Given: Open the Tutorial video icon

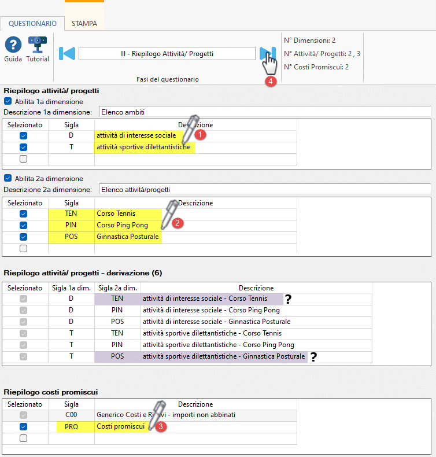Looking at the screenshot, I should (x=37, y=45).
